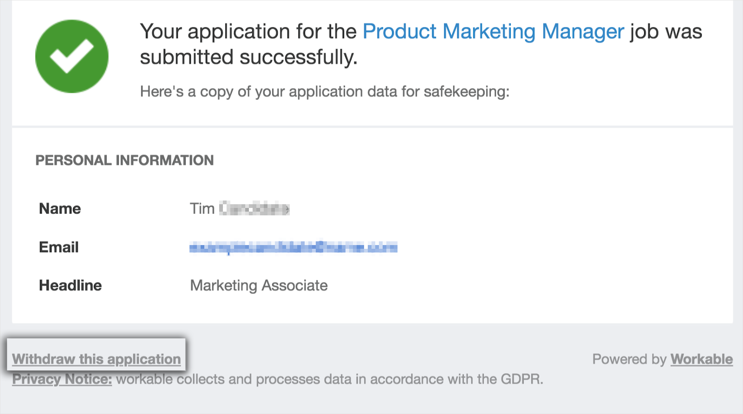
Task: Click the green checkmark success icon
Action: pyautogui.click(x=72, y=56)
